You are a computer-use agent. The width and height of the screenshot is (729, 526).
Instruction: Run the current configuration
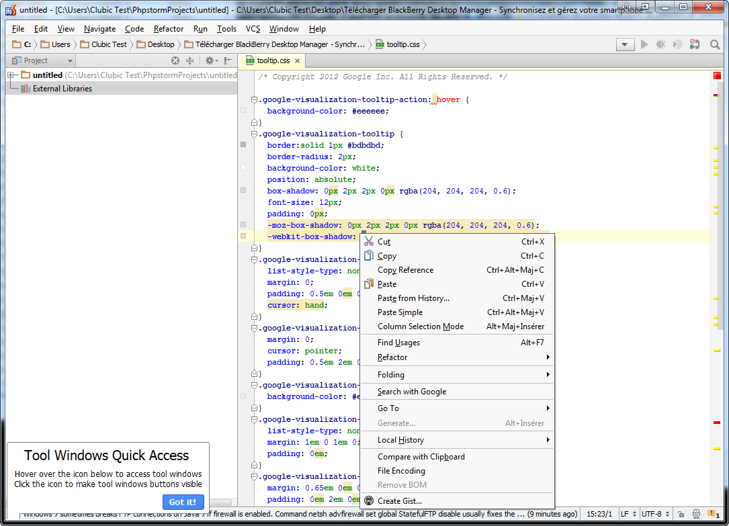643,45
